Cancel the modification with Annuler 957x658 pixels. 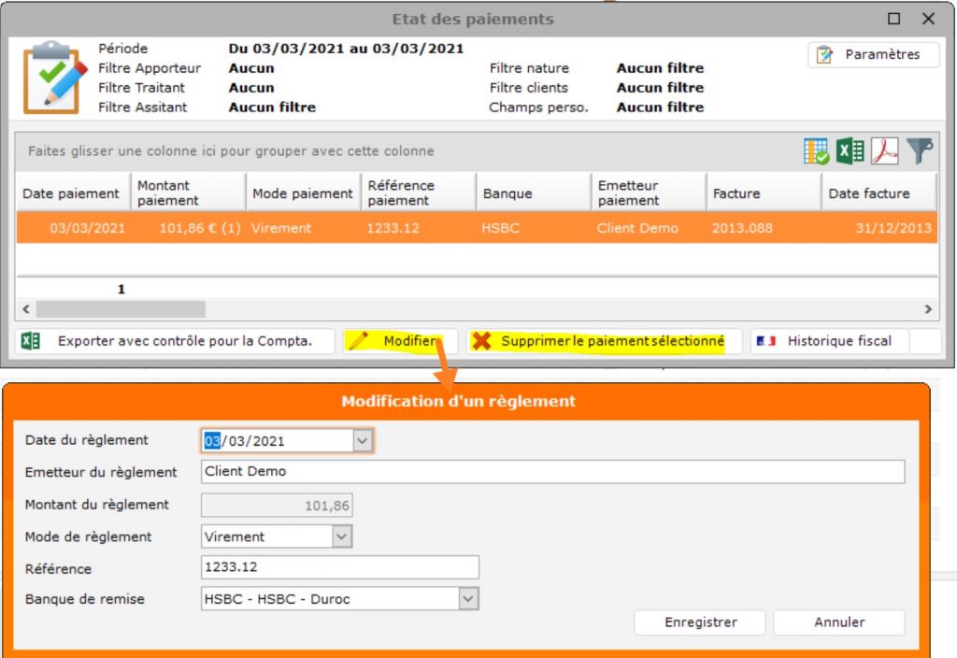pyautogui.click(x=838, y=622)
